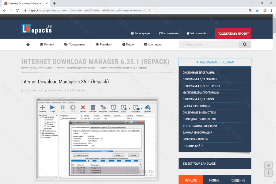
Task: Bookmark this page with the star icon
Action: 257,10
